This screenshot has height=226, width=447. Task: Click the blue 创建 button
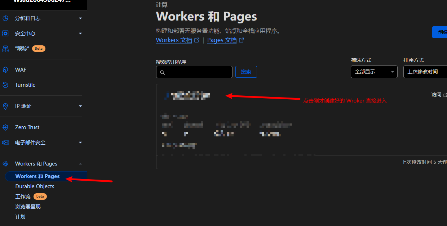click(439, 32)
